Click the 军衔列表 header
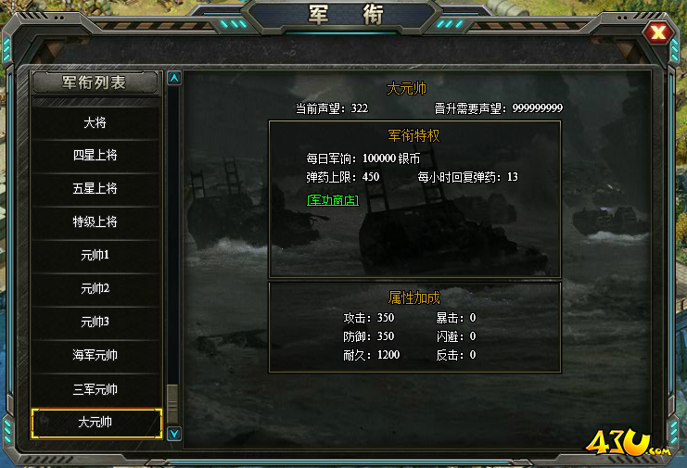 tap(95, 82)
